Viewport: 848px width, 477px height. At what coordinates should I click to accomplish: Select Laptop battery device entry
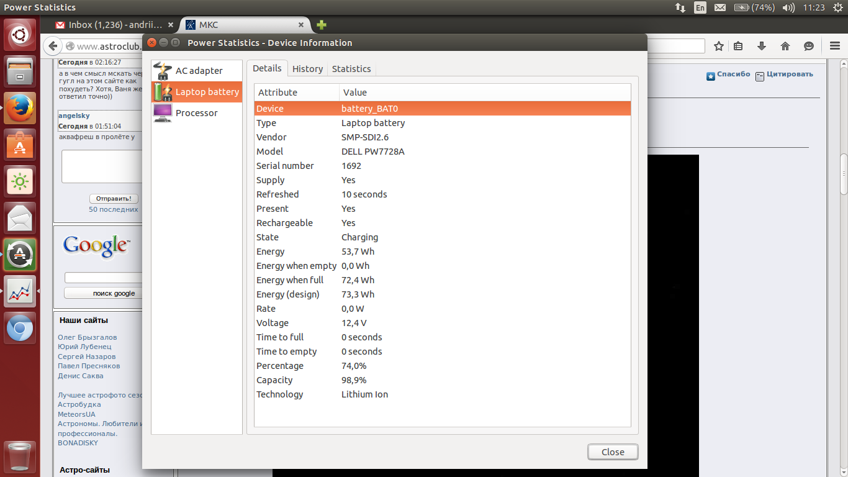tap(197, 92)
